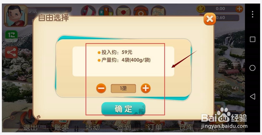The height and width of the screenshot is (135, 262).
Task: Open the ranking podium icon
Action: [106, 11]
